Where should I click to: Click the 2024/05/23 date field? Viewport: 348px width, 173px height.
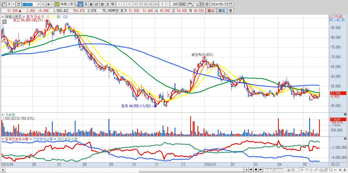[x=219, y=4]
